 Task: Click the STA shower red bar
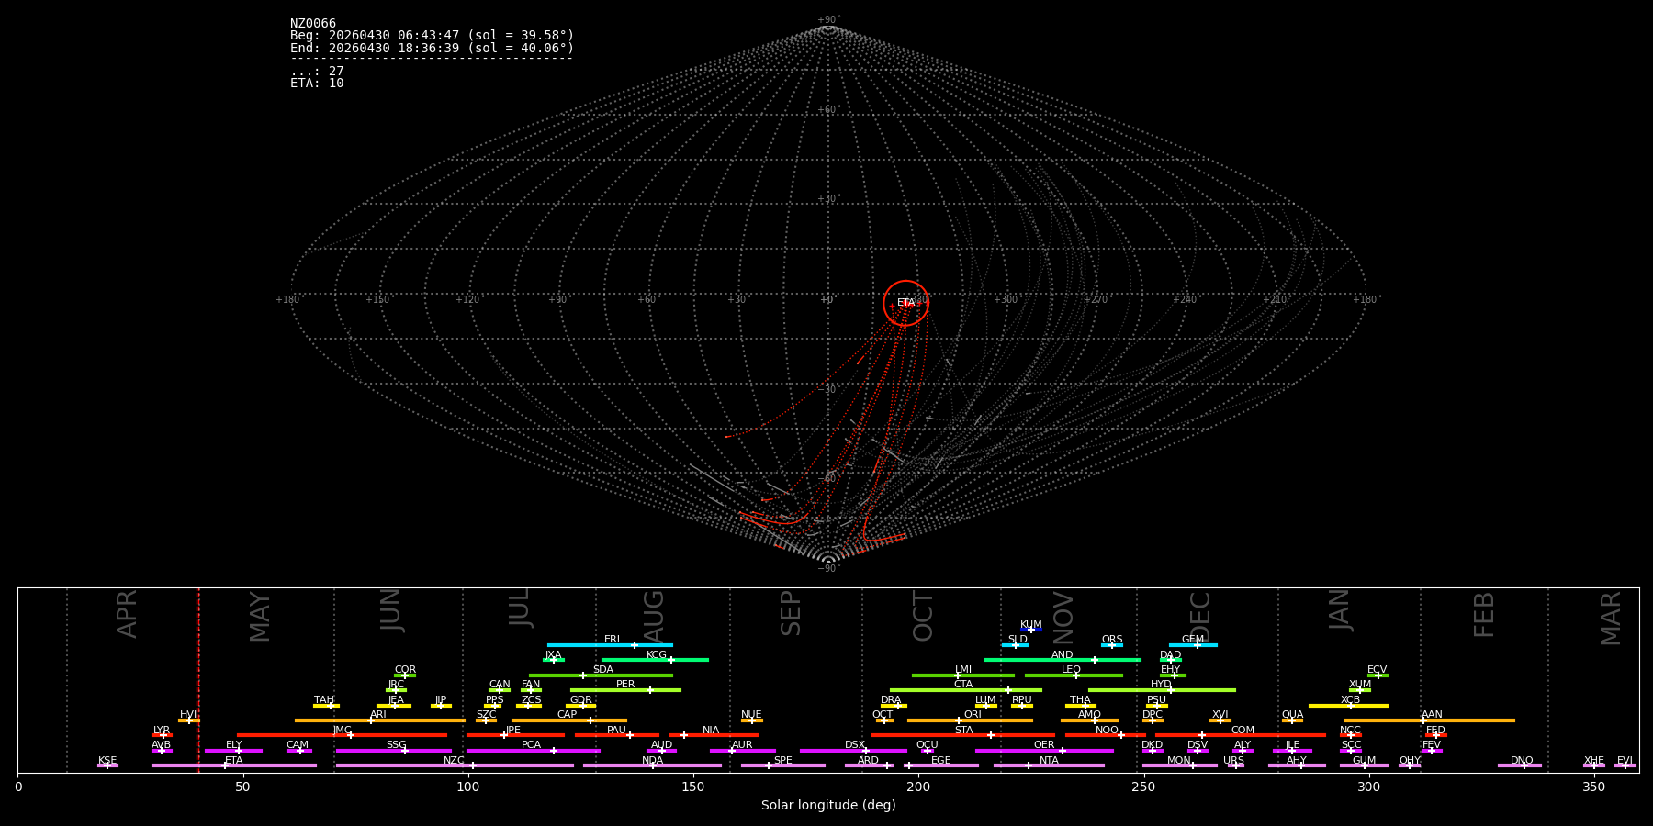point(963,735)
